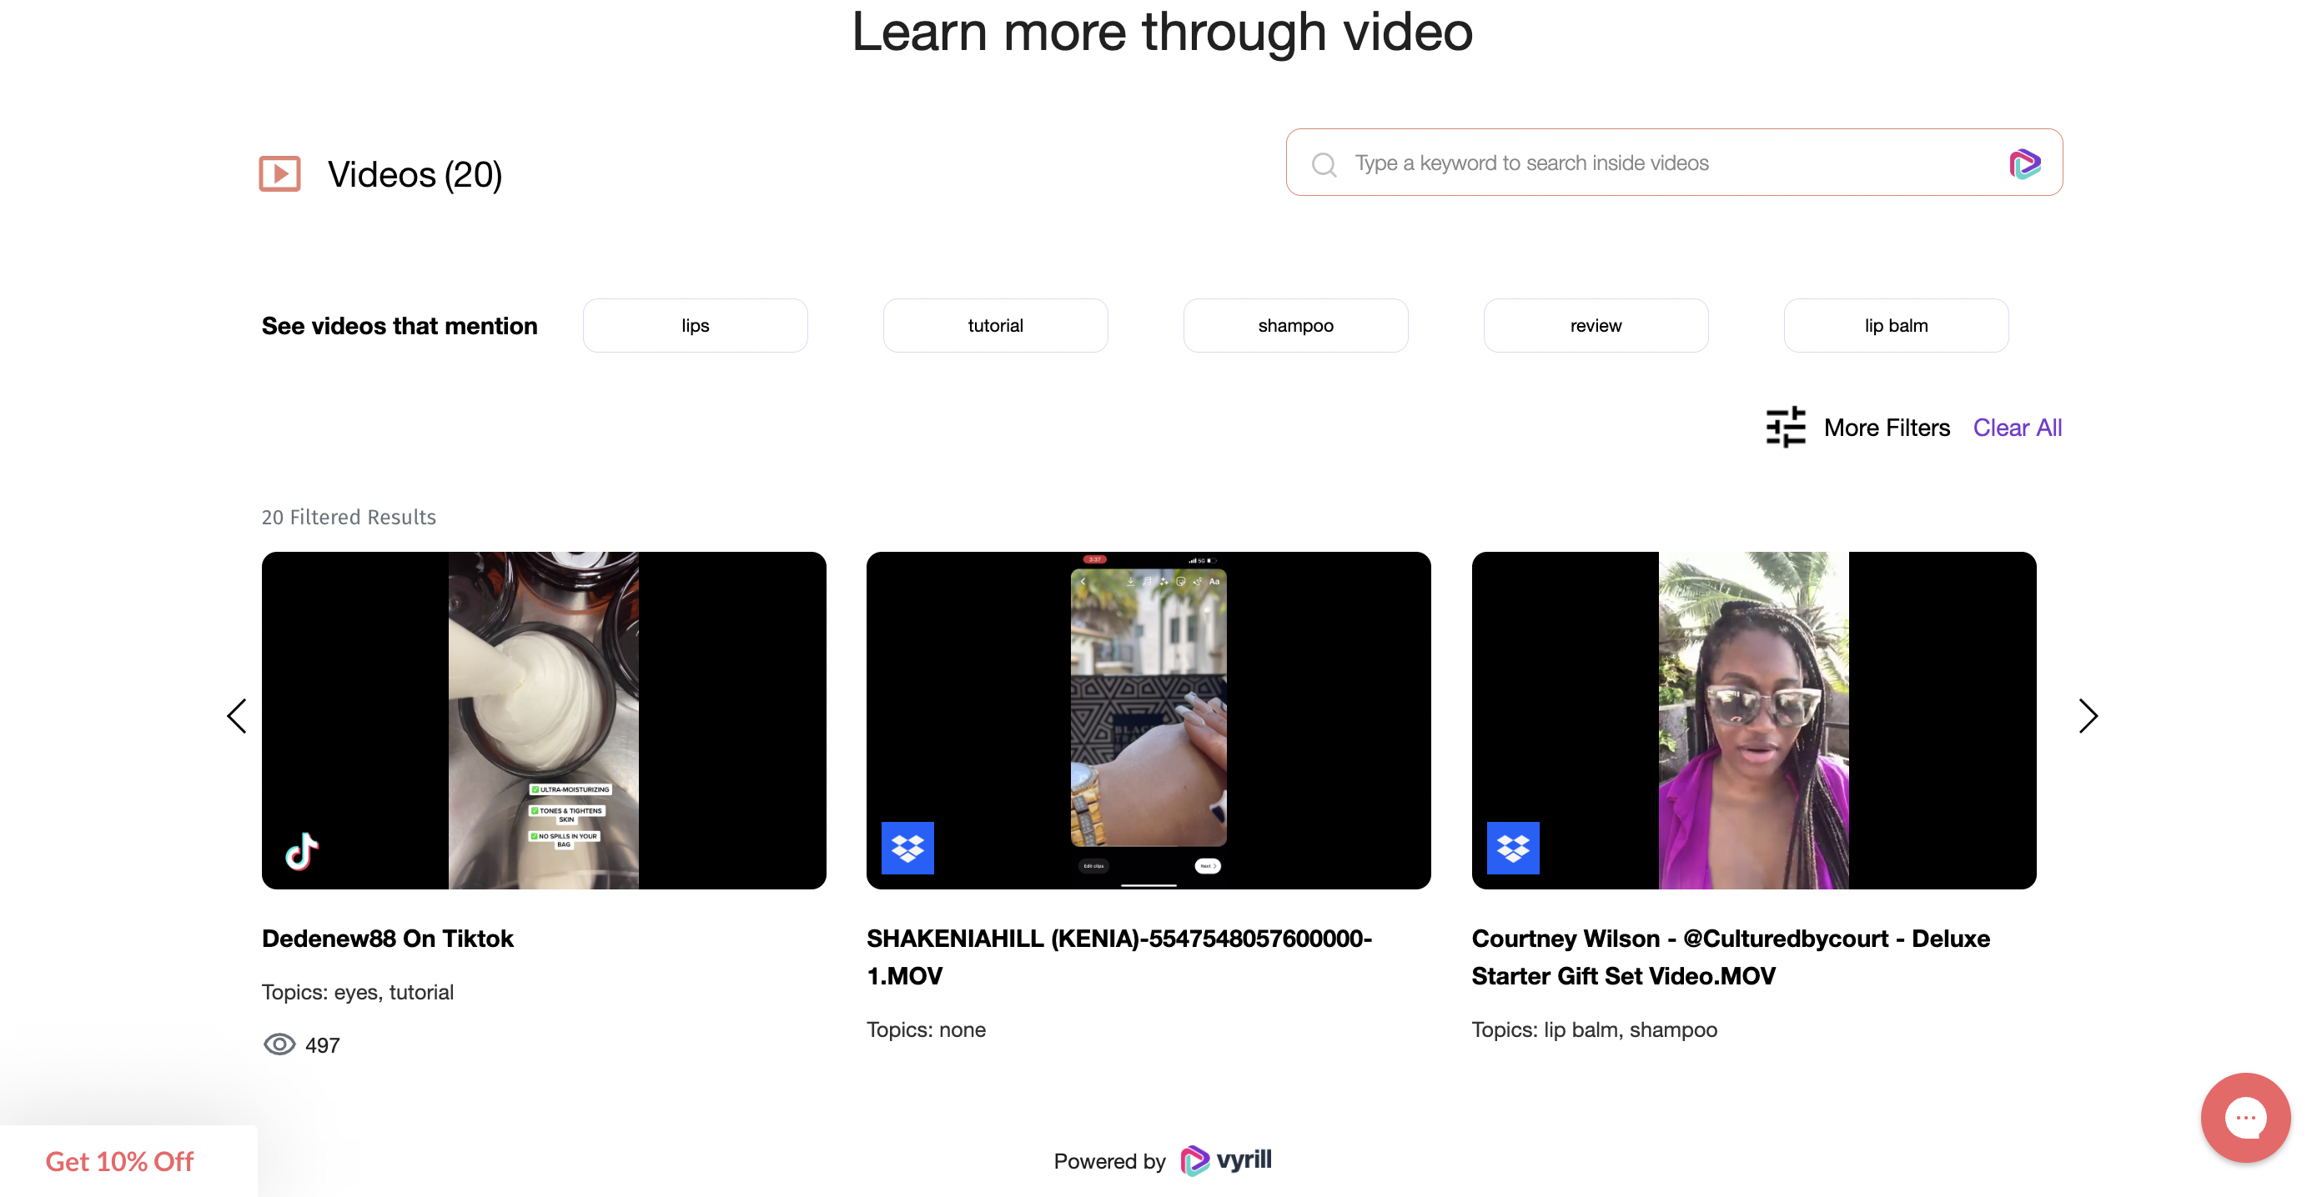Click the Dropbox icon on Courtney Wilson video
The height and width of the screenshot is (1197, 2307).
[x=1513, y=847]
